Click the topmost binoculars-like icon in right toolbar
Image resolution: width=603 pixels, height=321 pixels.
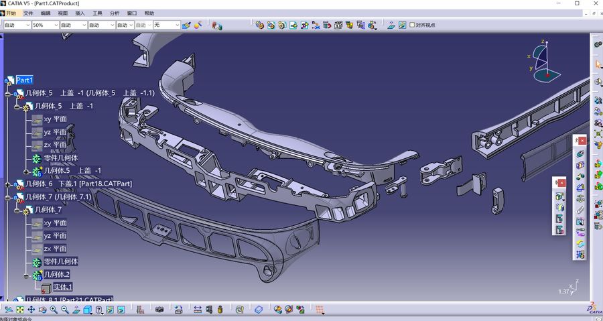click(598, 45)
